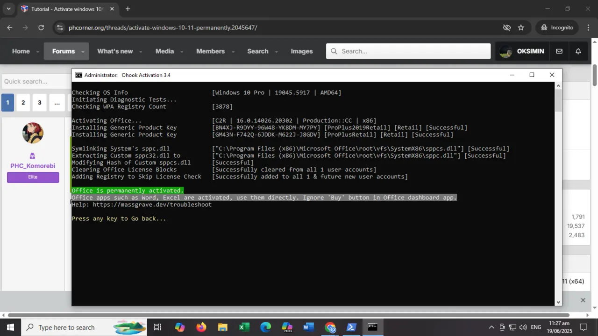View site information icon in address bar
The width and height of the screenshot is (598, 336).
pyautogui.click(x=59, y=28)
